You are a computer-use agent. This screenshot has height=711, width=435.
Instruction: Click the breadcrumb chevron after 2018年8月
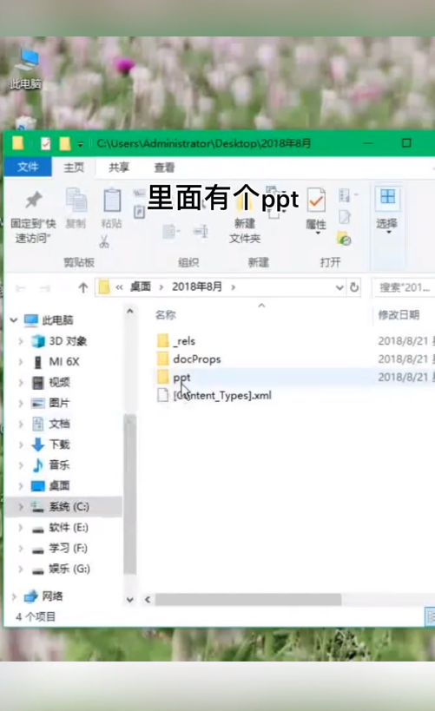pos(234,287)
